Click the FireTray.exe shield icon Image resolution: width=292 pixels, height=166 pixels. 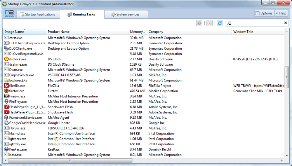(6, 102)
